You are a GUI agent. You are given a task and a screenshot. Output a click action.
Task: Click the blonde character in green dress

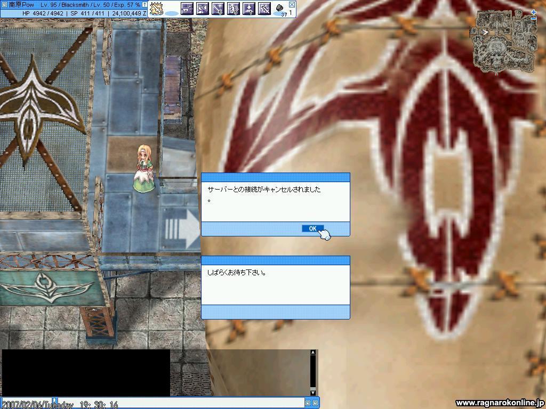pyautogui.click(x=144, y=169)
